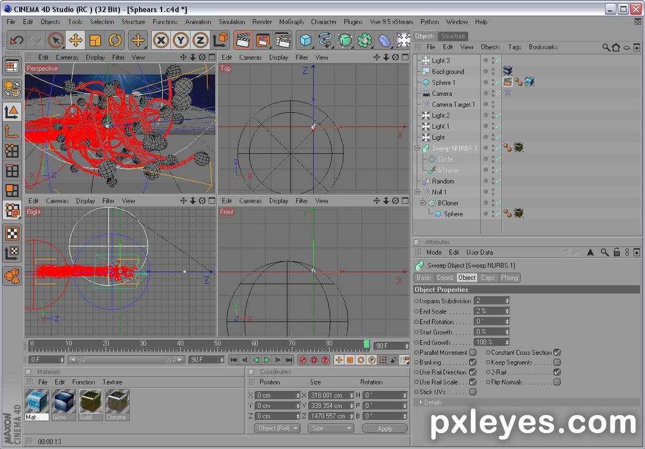Open the Object (Rel) dropdown
The image size is (645, 449).
click(278, 428)
